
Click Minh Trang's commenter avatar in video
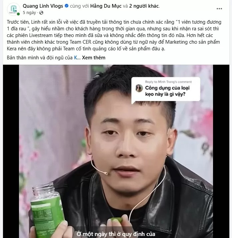coord(139,88)
